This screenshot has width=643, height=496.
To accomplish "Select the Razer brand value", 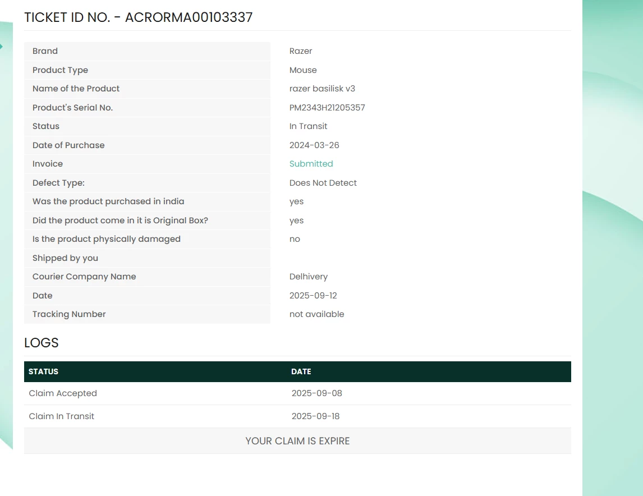I will pos(301,51).
